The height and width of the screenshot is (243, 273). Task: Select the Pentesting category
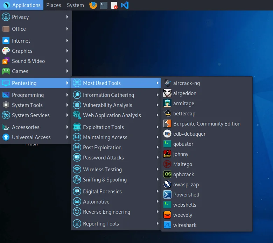pos(35,83)
